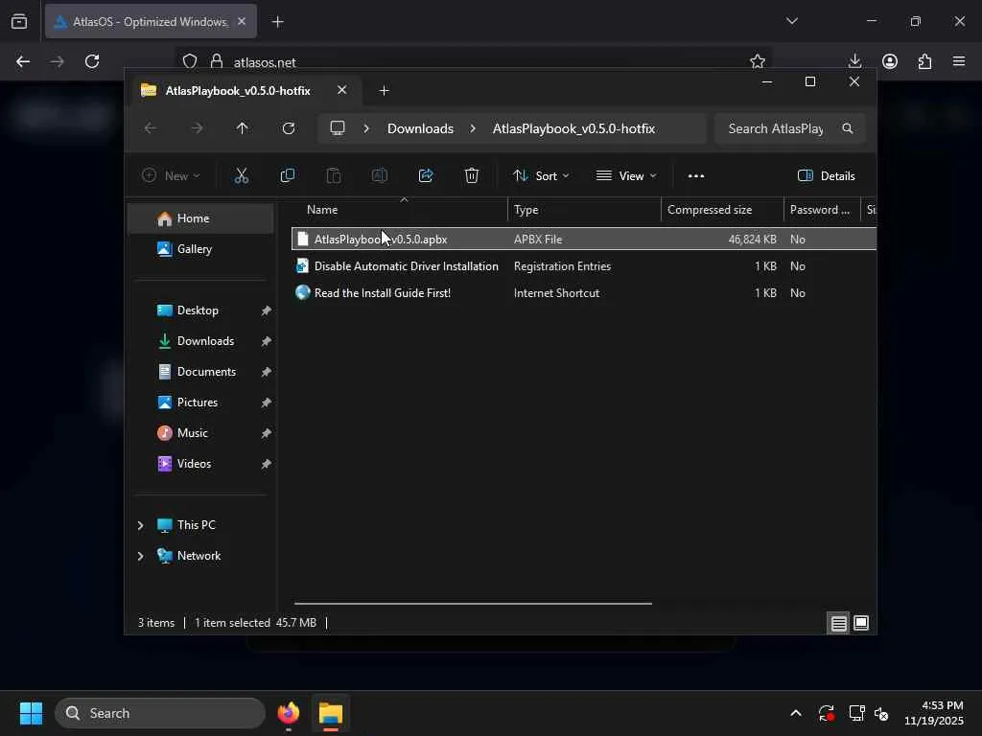
Task: Switch to details list view icon
Action: [x=838, y=623]
